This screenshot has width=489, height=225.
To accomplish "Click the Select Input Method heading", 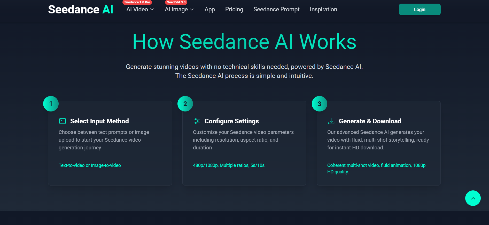I will tap(99, 121).
